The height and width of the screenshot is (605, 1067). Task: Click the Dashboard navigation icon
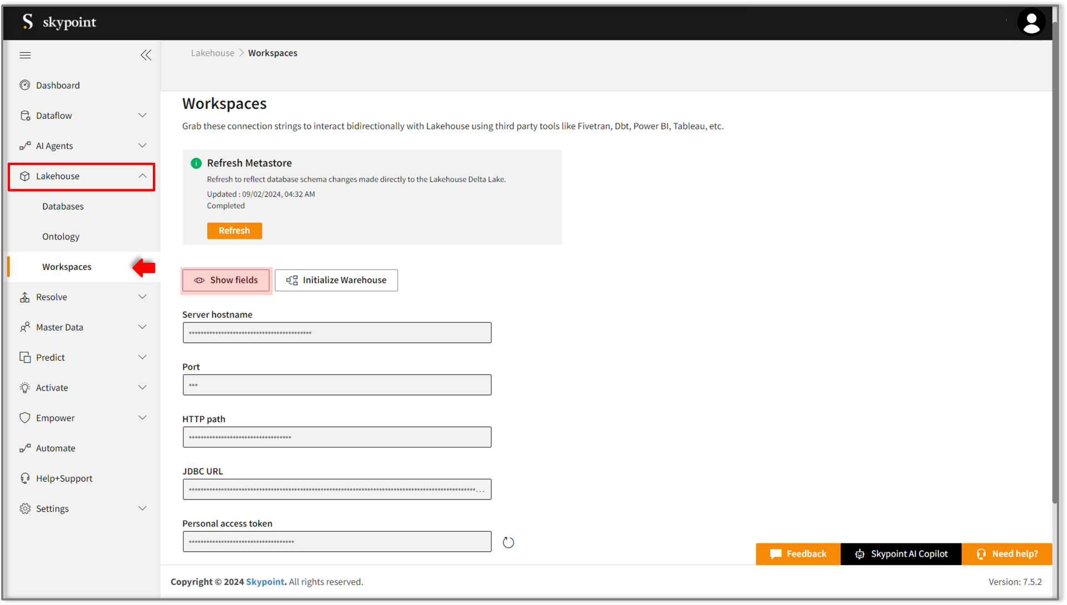point(24,85)
